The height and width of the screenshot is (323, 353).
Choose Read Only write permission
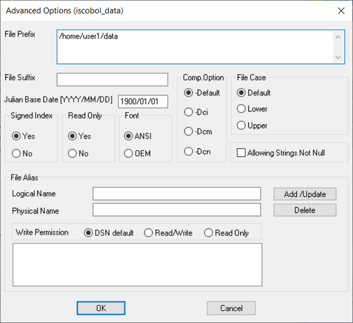pos(208,233)
